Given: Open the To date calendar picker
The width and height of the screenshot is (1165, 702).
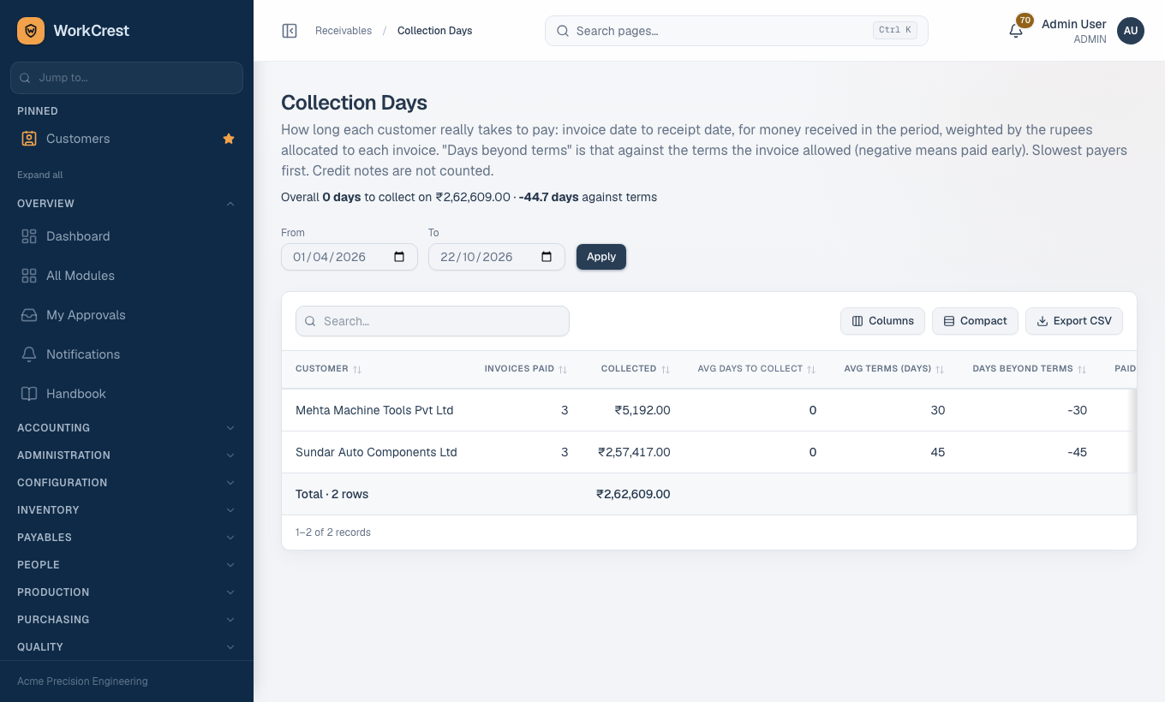Looking at the screenshot, I should pyautogui.click(x=547, y=257).
